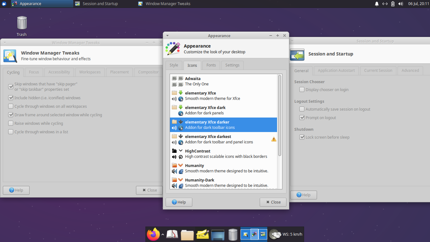Expand the dock's hidden icons chevron
430x242 pixels.
coord(163,234)
